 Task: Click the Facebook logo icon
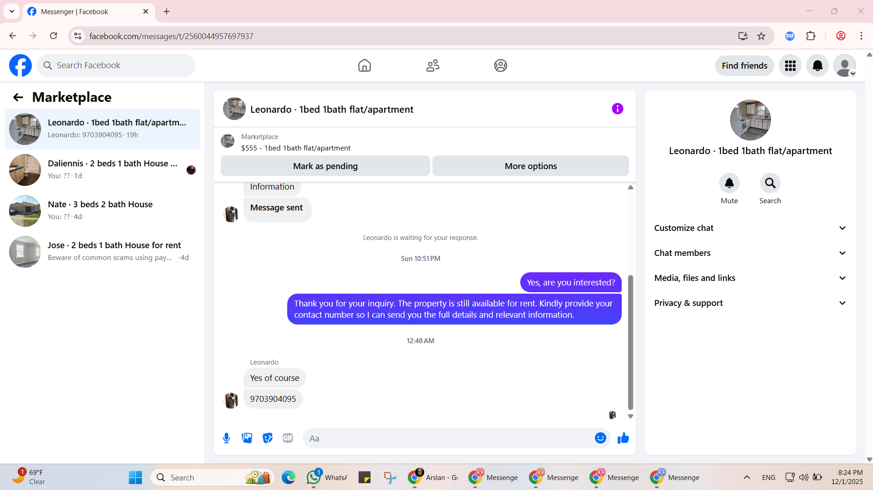pos(20,65)
